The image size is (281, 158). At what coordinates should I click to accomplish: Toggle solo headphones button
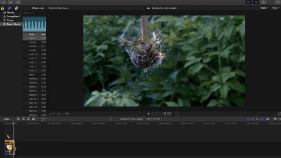point(257,119)
